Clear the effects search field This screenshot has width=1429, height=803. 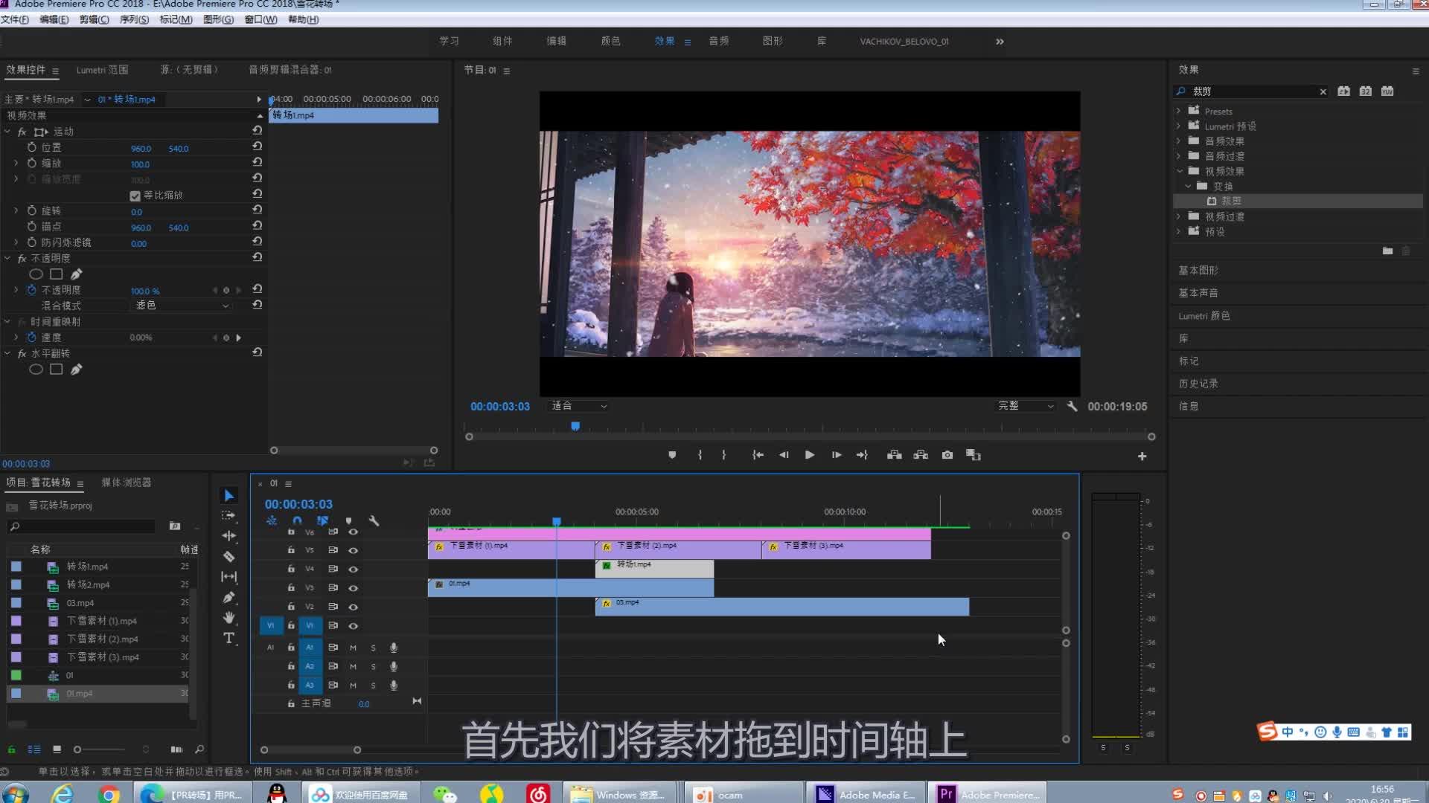1323,91
